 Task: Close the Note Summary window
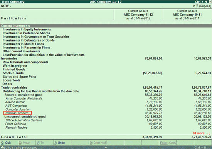pyautogui.click(x=210, y=2)
